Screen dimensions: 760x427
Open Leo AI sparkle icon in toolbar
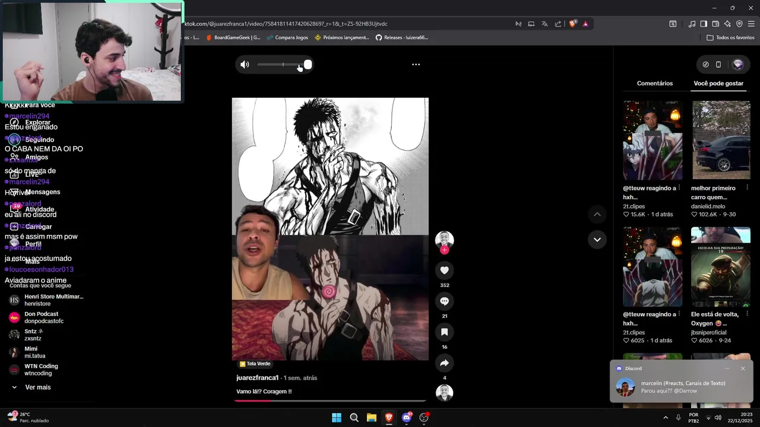coord(727,24)
